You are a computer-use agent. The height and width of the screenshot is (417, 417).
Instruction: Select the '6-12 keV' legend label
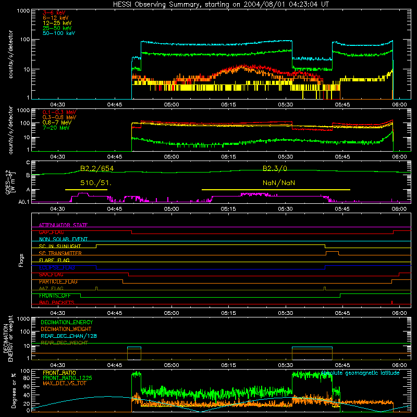tap(56, 18)
